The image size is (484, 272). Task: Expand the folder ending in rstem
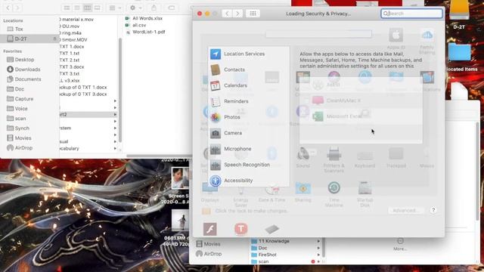[115, 128]
